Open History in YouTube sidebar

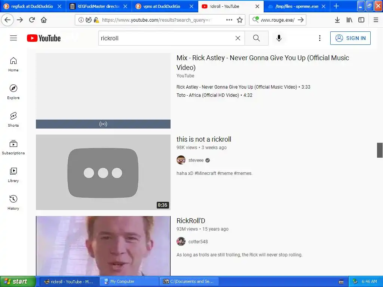pyautogui.click(x=13, y=203)
